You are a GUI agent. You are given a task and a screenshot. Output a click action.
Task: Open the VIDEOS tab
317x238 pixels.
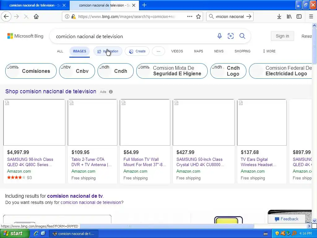(177, 51)
